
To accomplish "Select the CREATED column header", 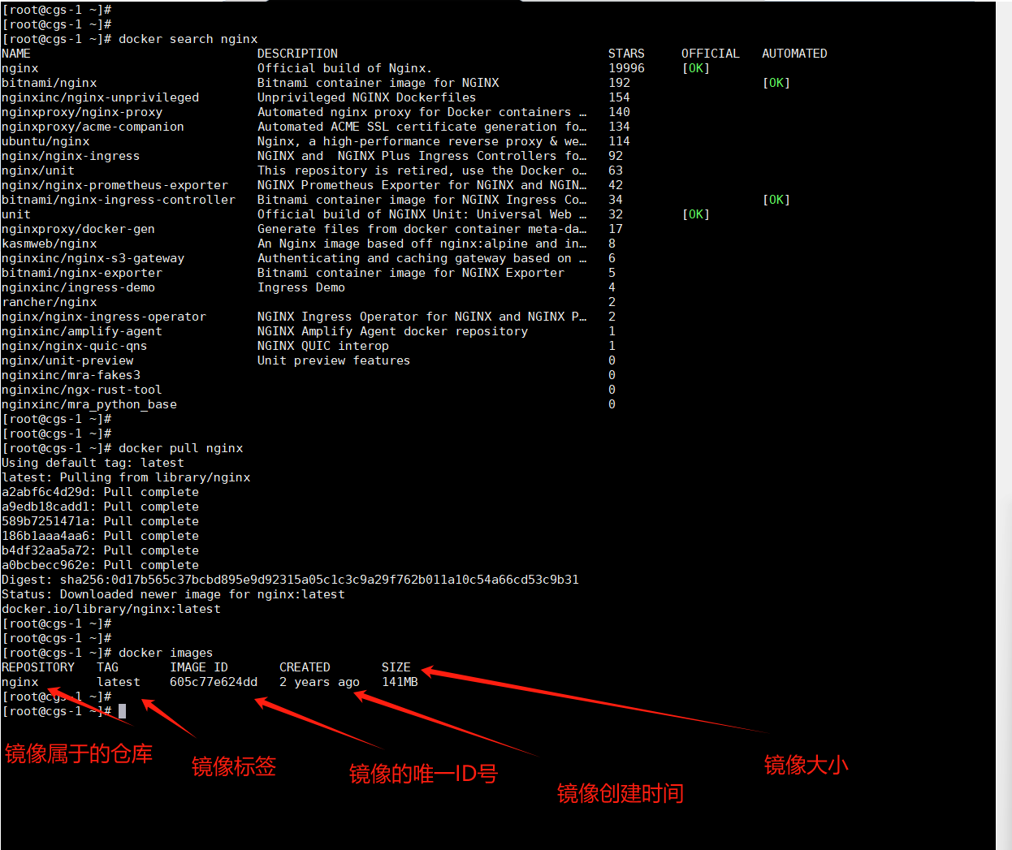I will pos(305,667).
